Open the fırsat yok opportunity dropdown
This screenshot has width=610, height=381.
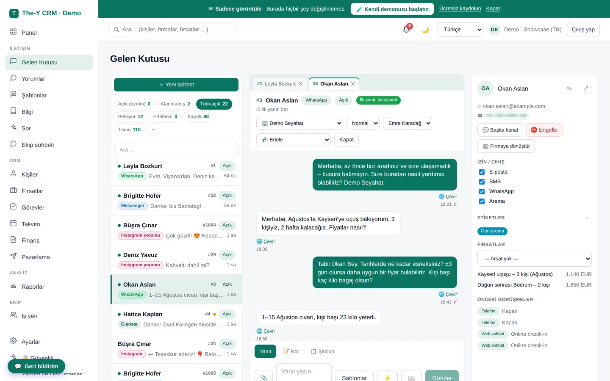tap(535, 259)
